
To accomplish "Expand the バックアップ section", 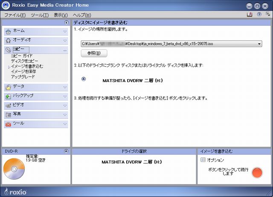I will click(x=65, y=97).
